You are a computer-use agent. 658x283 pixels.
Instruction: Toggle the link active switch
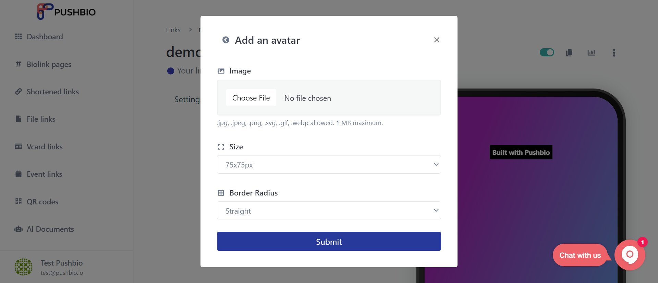tap(547, 52)
